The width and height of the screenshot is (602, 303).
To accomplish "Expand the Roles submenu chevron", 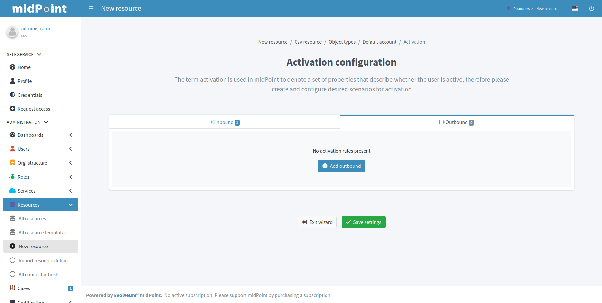I will tap(71, 177).
